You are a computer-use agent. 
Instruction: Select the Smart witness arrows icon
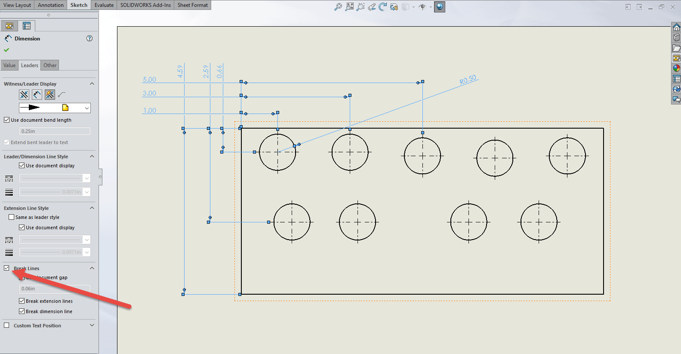click(50, 95)
